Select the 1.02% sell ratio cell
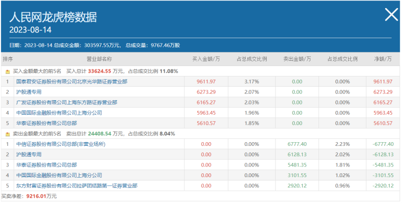 click(342, 176)
